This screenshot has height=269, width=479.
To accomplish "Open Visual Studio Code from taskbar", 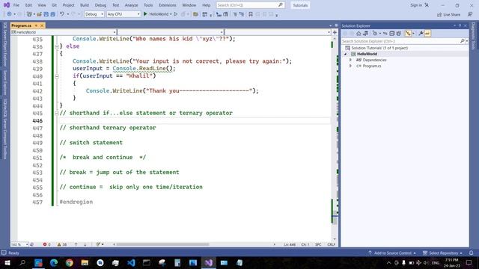I will (131, 262).
